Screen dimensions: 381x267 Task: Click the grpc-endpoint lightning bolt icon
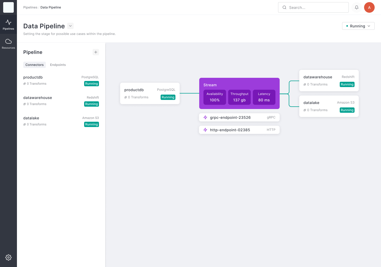click(x=205, y=117)
